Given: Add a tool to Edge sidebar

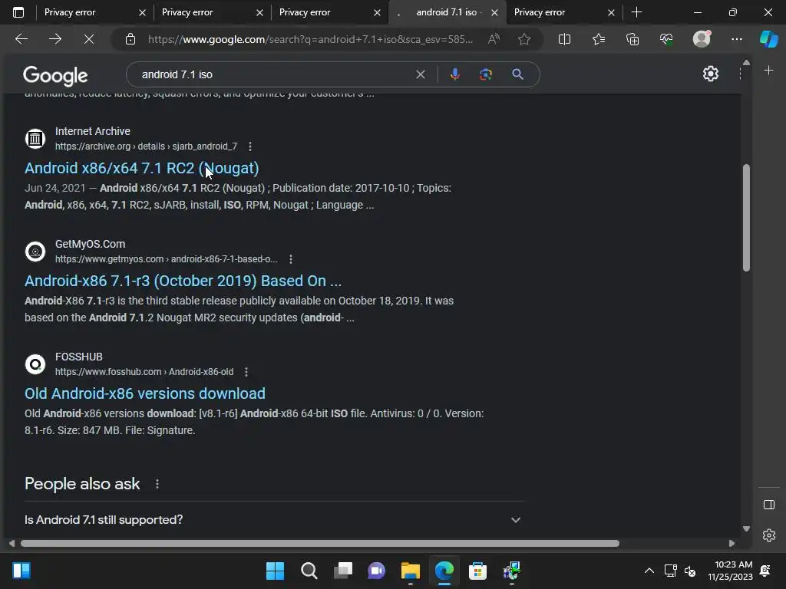Looking at the screenshot, I should click(769, 71).
